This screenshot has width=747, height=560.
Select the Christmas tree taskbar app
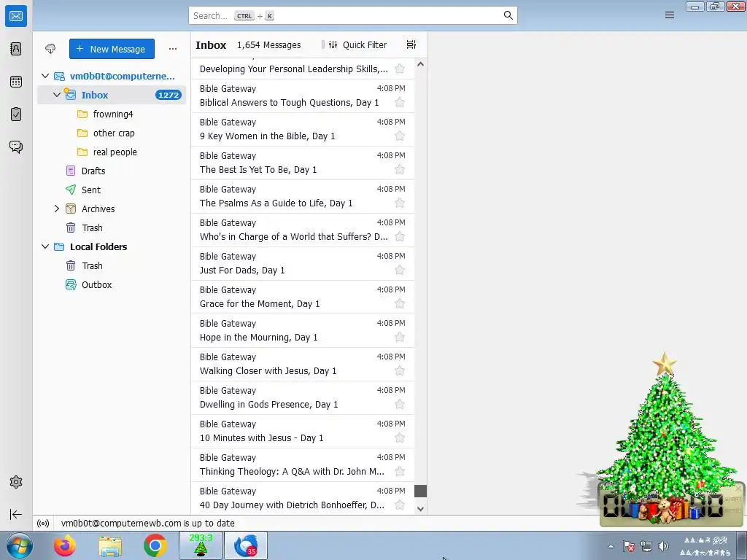click(x=201, y=545)
